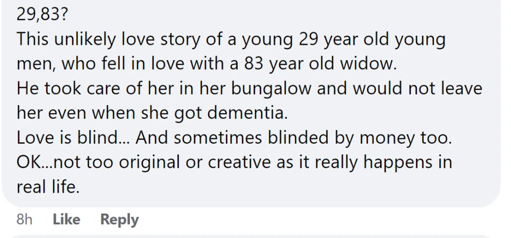Screen dimensions: 511x238
Task: Click the word "money" in the comment
Action: pyautogui.click(x=381, y=138)
